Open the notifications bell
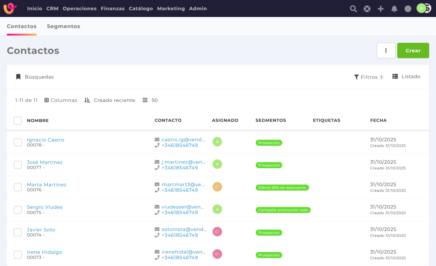436x266 pixels. [394, 9]
